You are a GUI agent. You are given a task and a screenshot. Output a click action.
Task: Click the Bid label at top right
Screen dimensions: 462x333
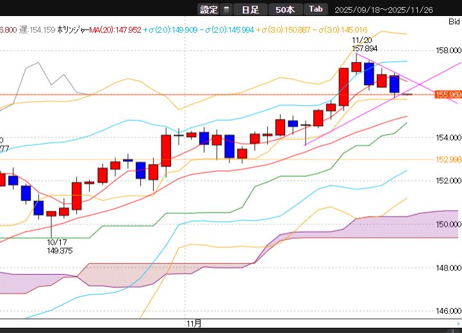454,21
